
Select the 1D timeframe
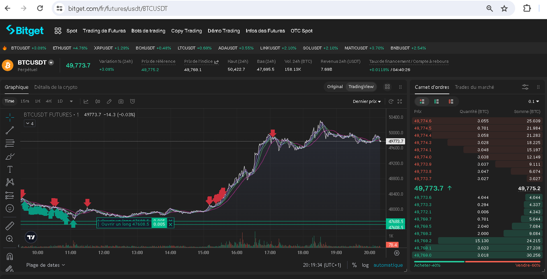59,101
